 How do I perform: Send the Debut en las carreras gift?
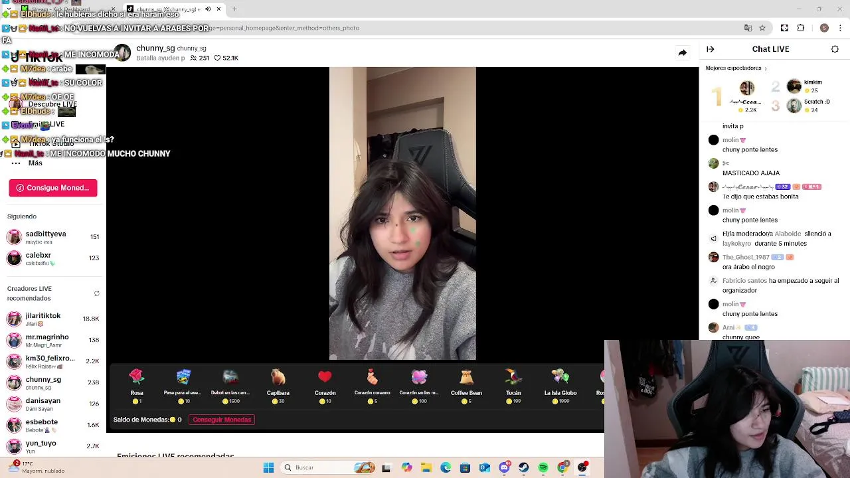click(x=230, y=386)
